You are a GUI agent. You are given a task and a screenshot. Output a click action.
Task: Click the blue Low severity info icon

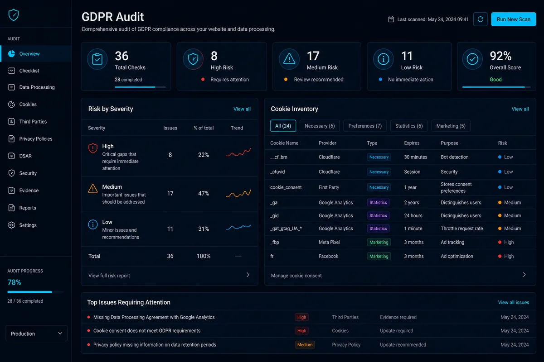[x=93, y=224]
